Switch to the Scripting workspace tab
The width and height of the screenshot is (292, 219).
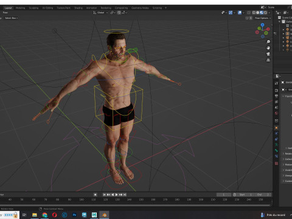[157, 8]
